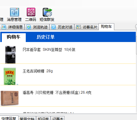Screen dimensions: 137x120
Task: Open the 二维码 QR code icon
Action: coord(31,12)
